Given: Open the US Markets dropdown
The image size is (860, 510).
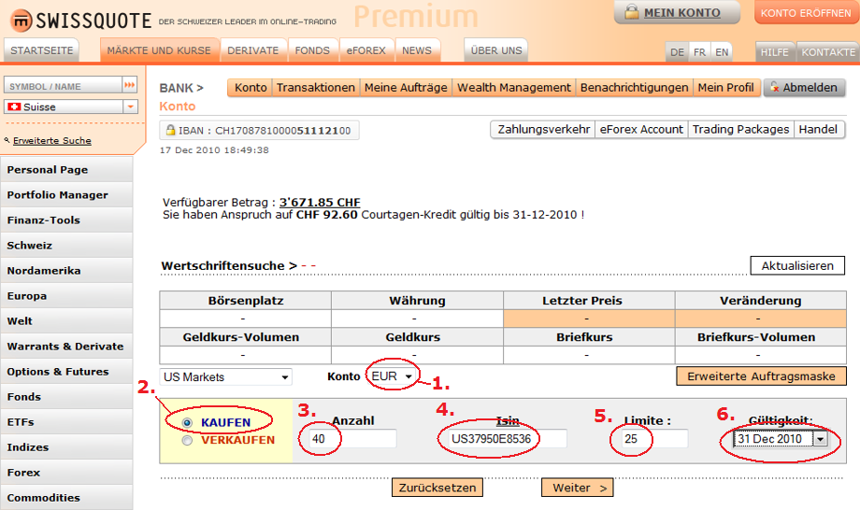Looking at the screenshot, I should [x=226, y=376].
